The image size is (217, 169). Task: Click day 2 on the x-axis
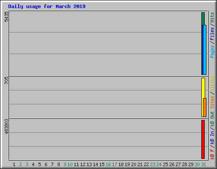coord(20,164)
